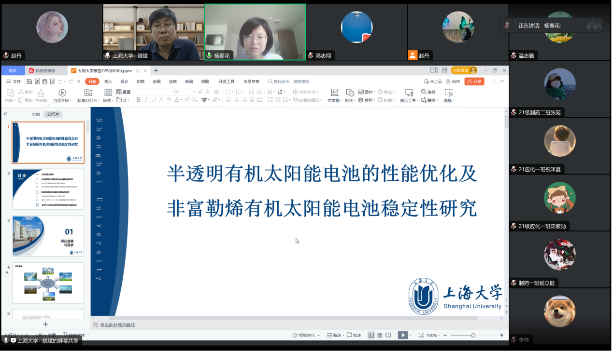Open the Animation (动画) ribbon tab
Image resolution: width=613 pixels, height=353 pixels.
(157, 81)
